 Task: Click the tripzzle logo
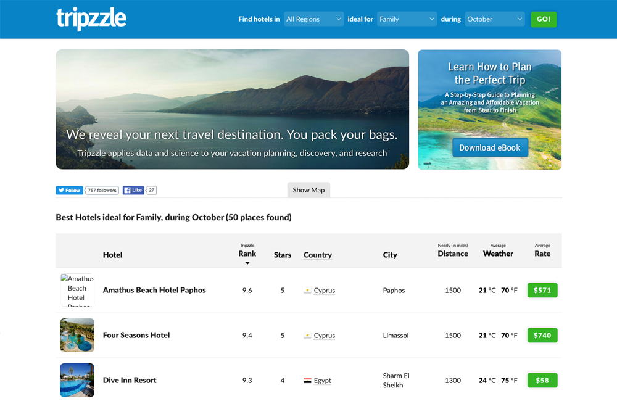tap(91, 19)
